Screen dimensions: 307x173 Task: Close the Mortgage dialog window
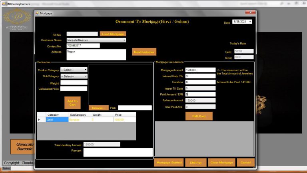(250, 13)
